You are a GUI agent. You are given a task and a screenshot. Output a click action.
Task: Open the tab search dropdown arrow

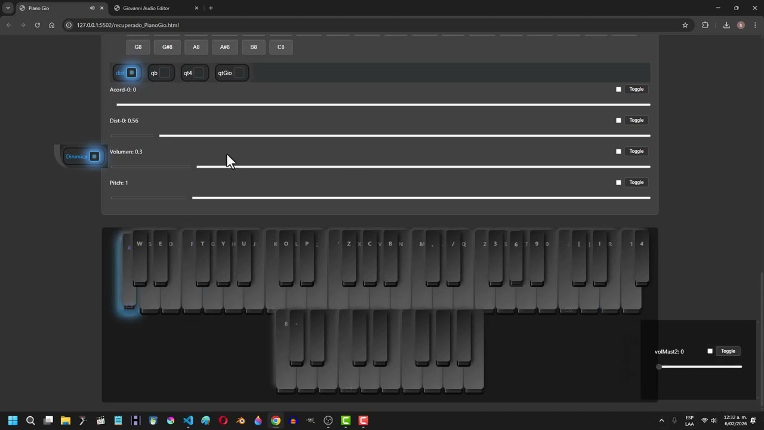[8, 8]
